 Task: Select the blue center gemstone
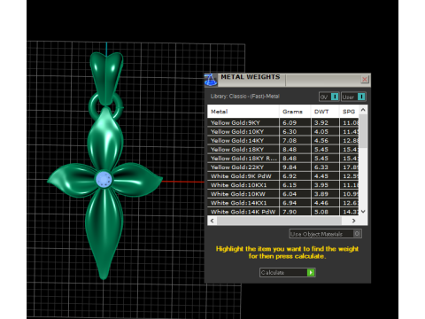point(104,179)
